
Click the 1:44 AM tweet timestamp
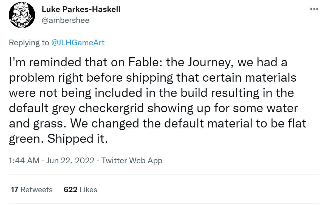[24, 161]
